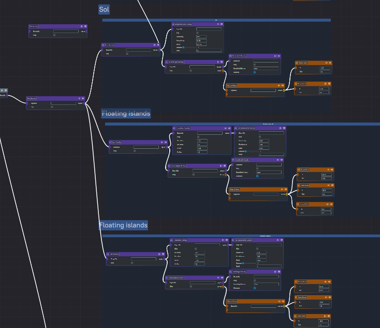This screenshot has height=328, width=380.
Task: Select the Floating islands label above the middle group
Action: pyautogui.click(x=126, y=113)
